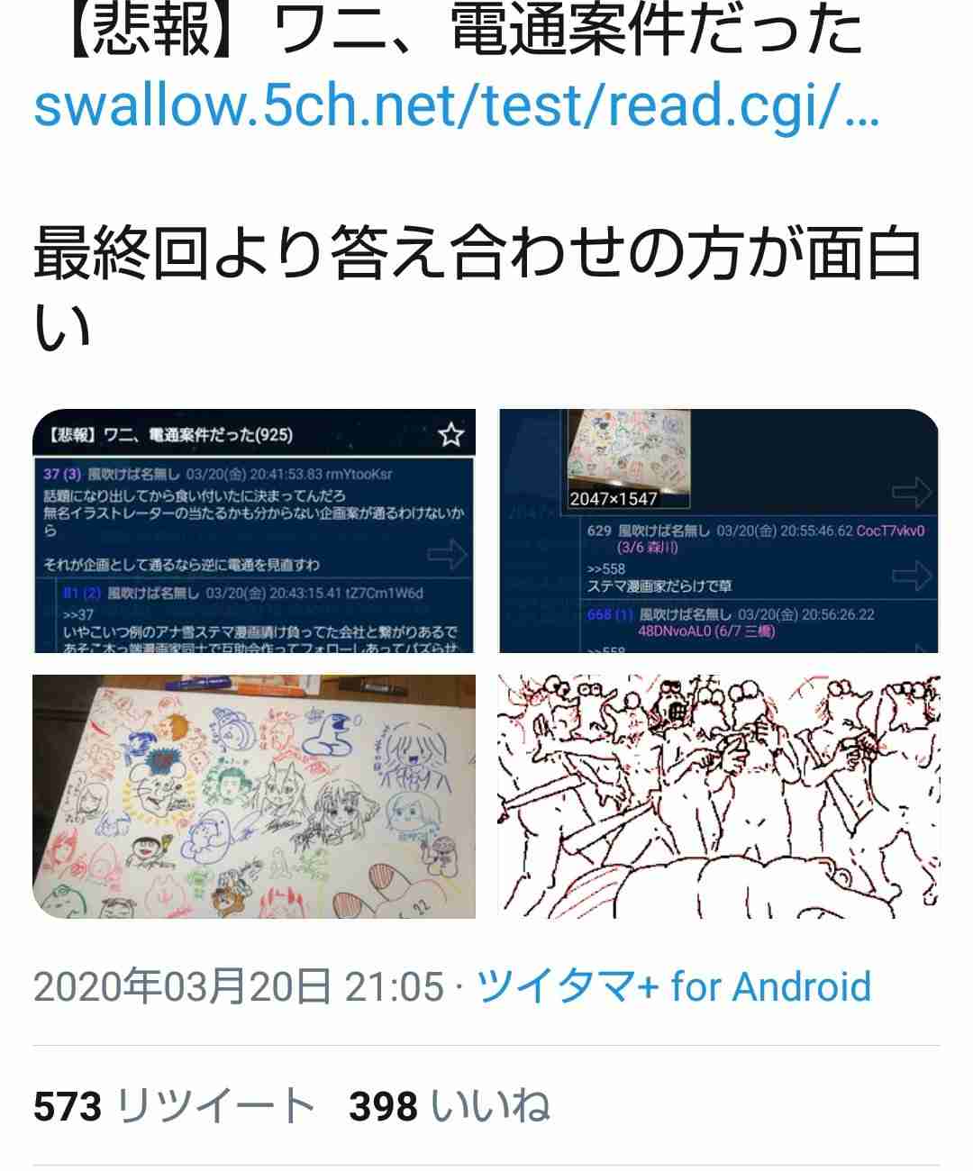Open ツイタマ+ for Android client link
This screenshot has width=973, height=1171.
[x=674, y=986]
